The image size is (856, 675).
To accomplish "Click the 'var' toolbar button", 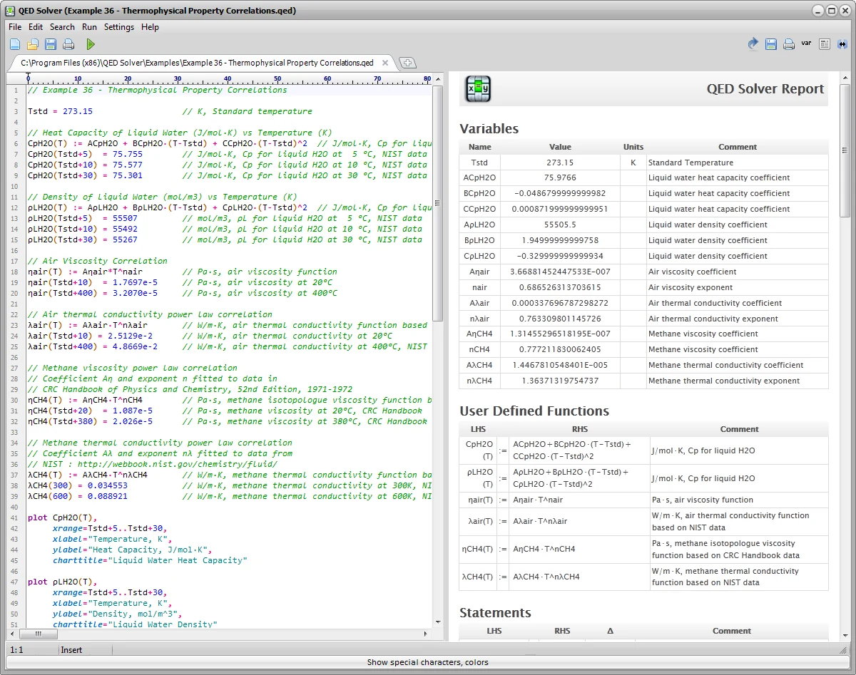I will pos(806,43).
